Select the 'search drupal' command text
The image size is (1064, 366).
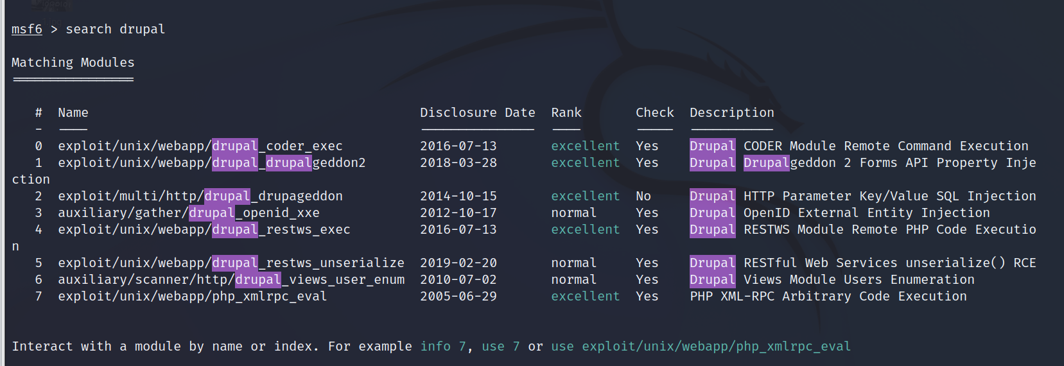(116, 30)
